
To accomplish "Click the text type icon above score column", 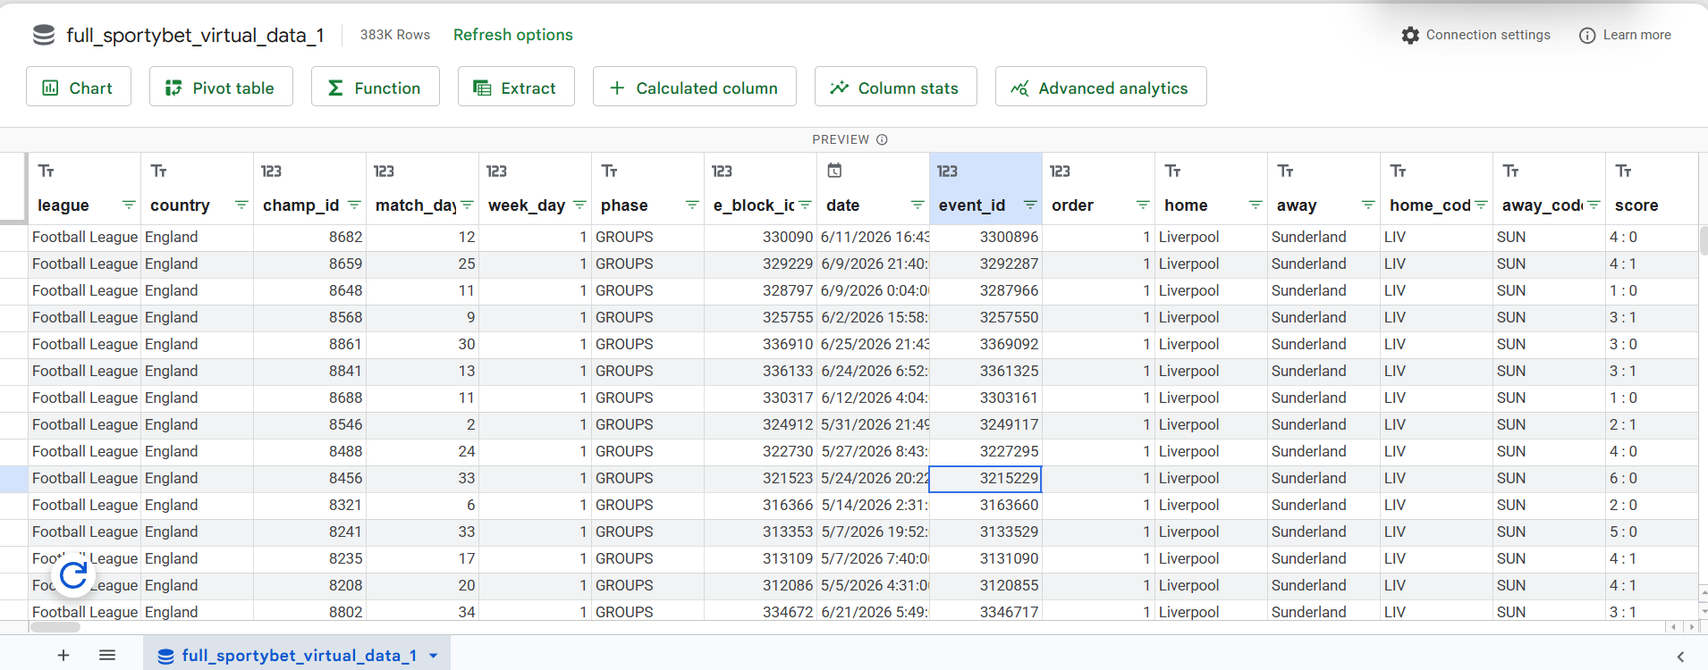I will pos(1624,171).
